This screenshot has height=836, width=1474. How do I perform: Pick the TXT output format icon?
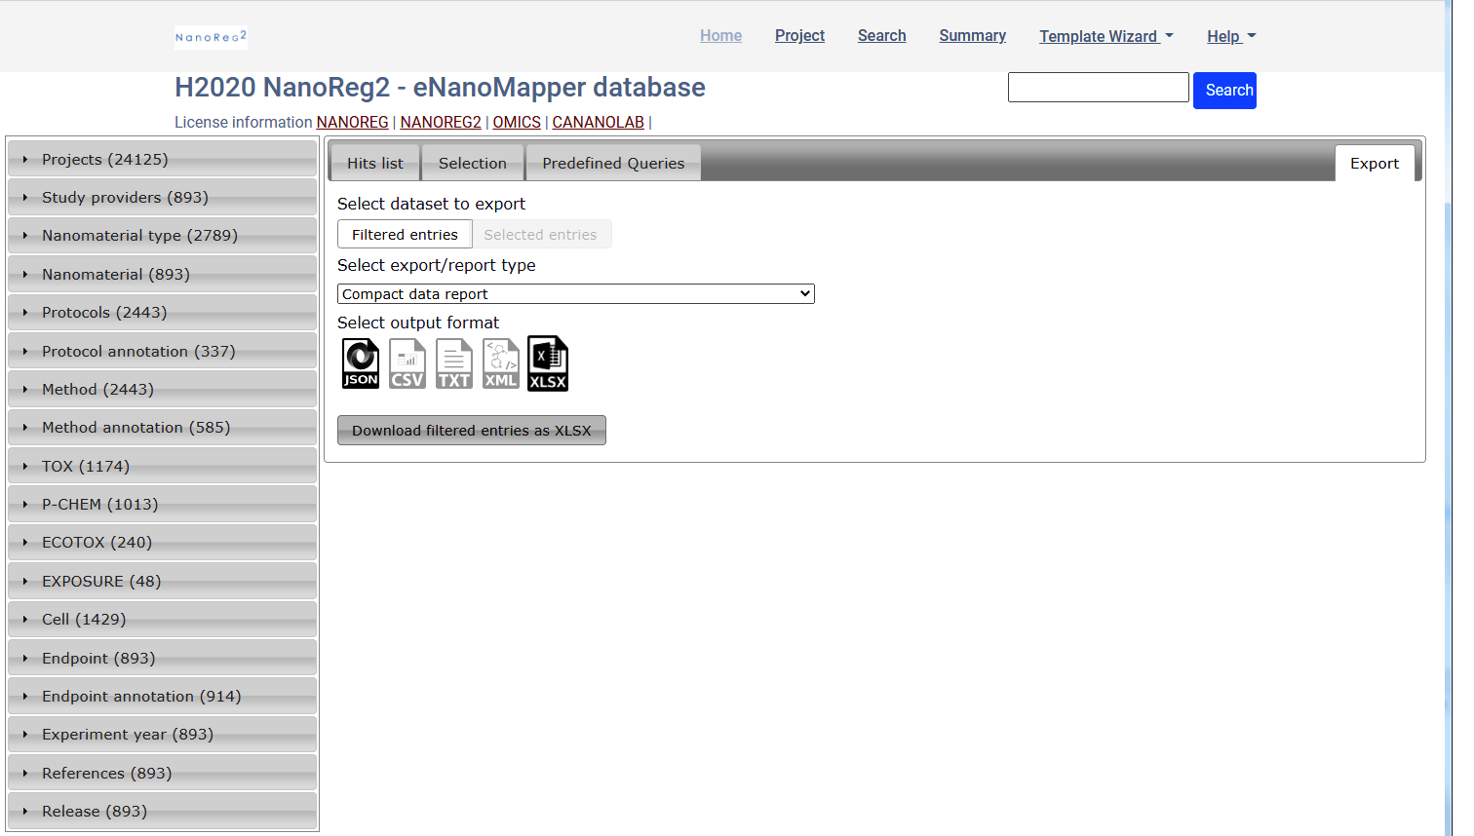453,363
